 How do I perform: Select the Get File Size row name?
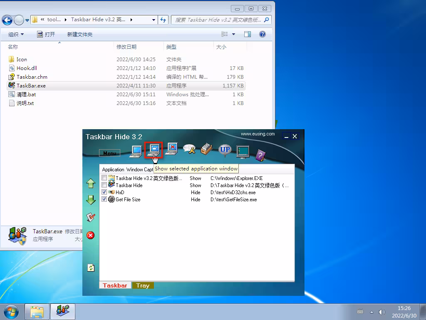pos(128,200)
